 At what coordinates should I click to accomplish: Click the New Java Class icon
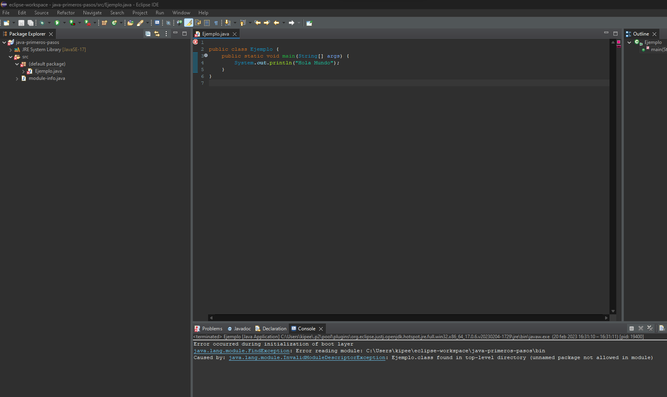(x=114, y=23)
